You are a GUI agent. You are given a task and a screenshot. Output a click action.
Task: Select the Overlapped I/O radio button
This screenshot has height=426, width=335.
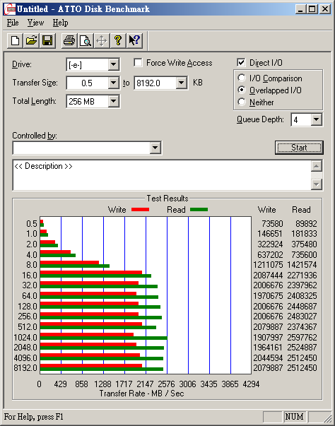(242, 90)
